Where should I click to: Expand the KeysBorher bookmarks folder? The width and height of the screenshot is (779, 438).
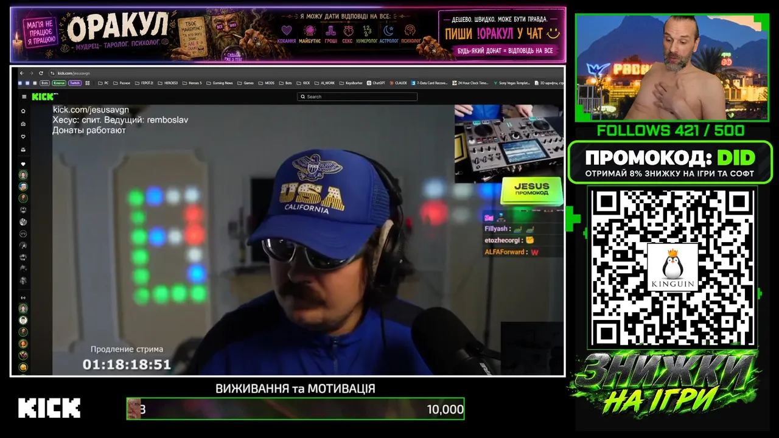coord(351,83)
